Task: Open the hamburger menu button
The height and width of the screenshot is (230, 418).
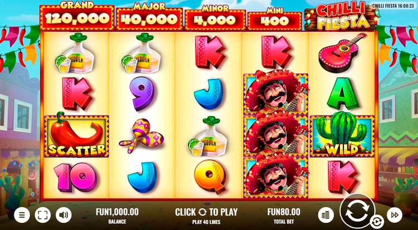Action: coord(22,214)
